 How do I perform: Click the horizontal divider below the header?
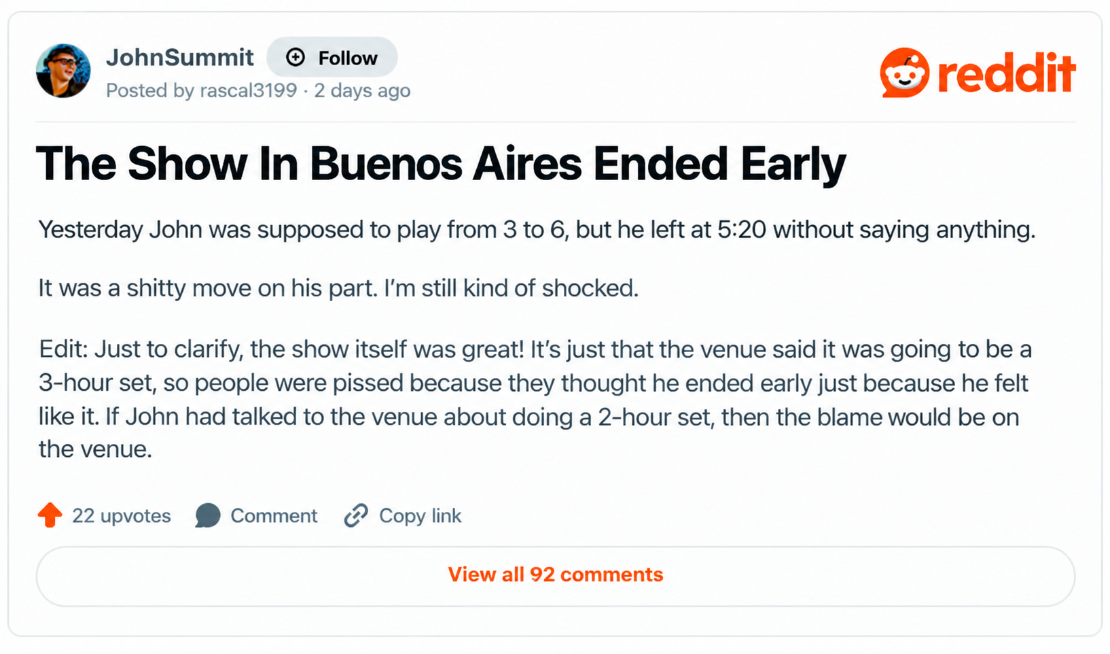[556, 122]
